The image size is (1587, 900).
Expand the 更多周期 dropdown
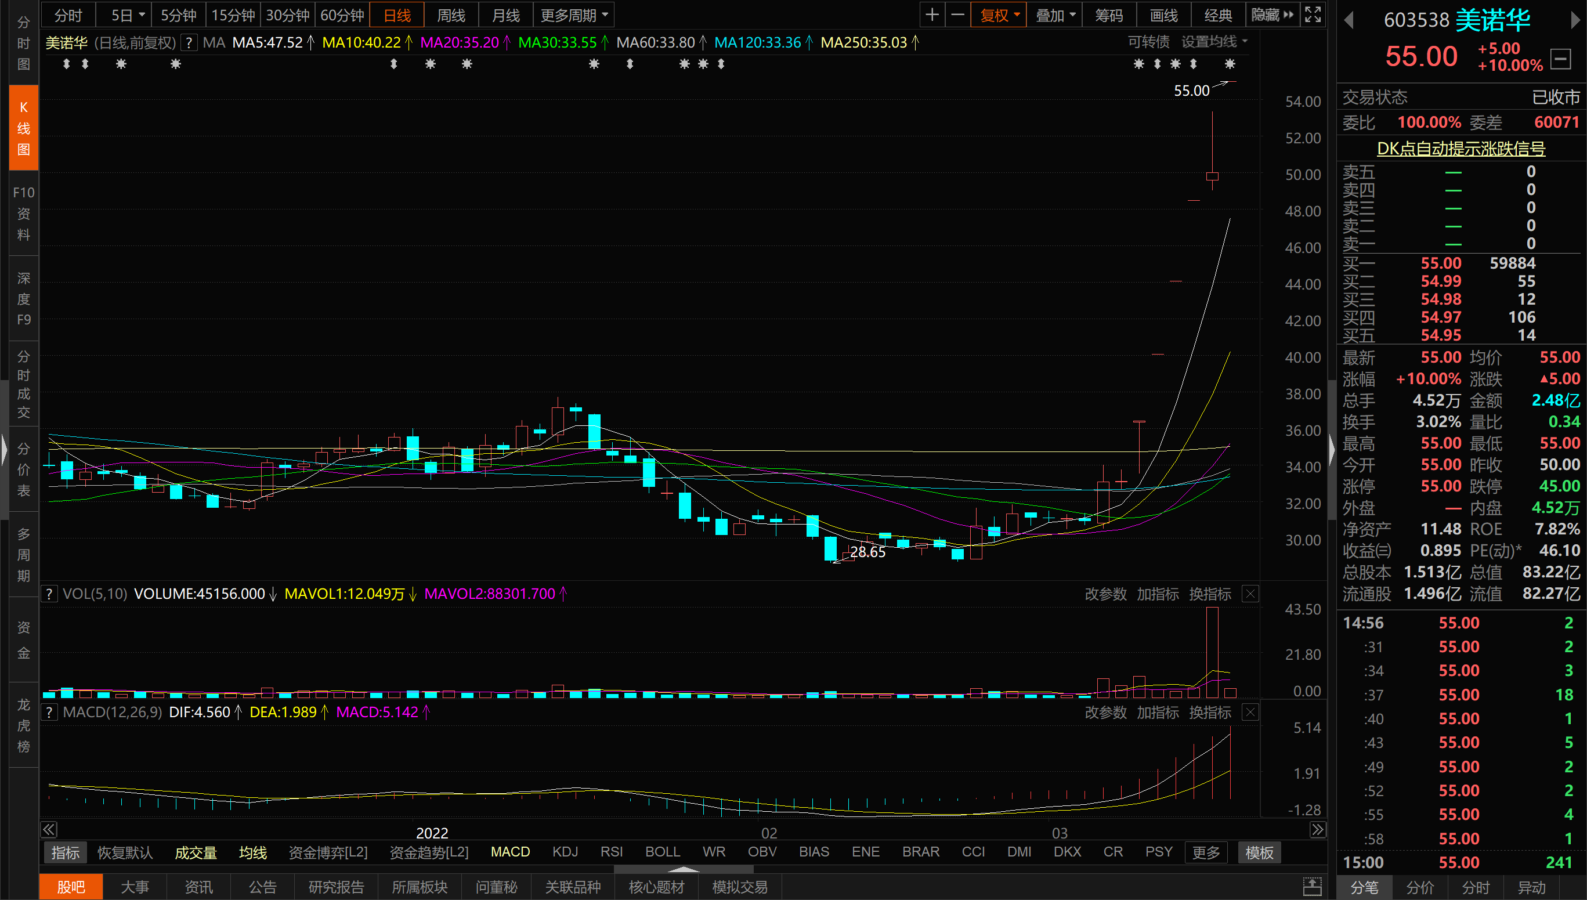573,15
